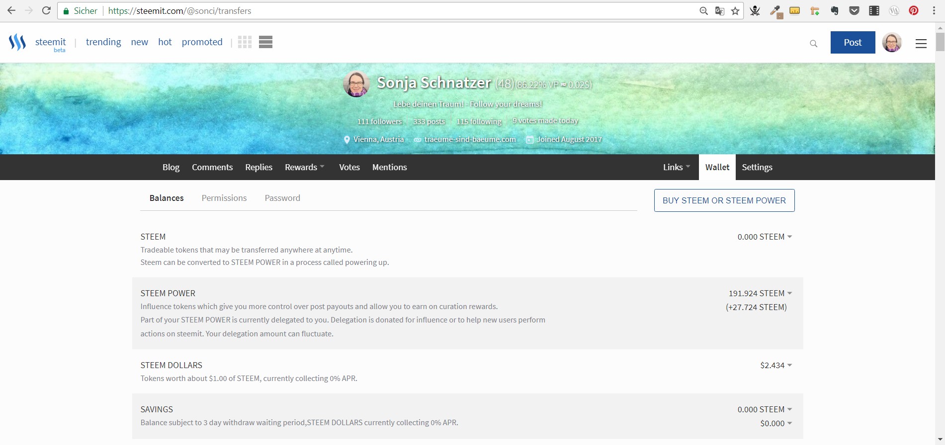Image resolution: width=945 pixels, height=445 pixels.
Task: Expand the Links dropdown
Action: [677, 167]
